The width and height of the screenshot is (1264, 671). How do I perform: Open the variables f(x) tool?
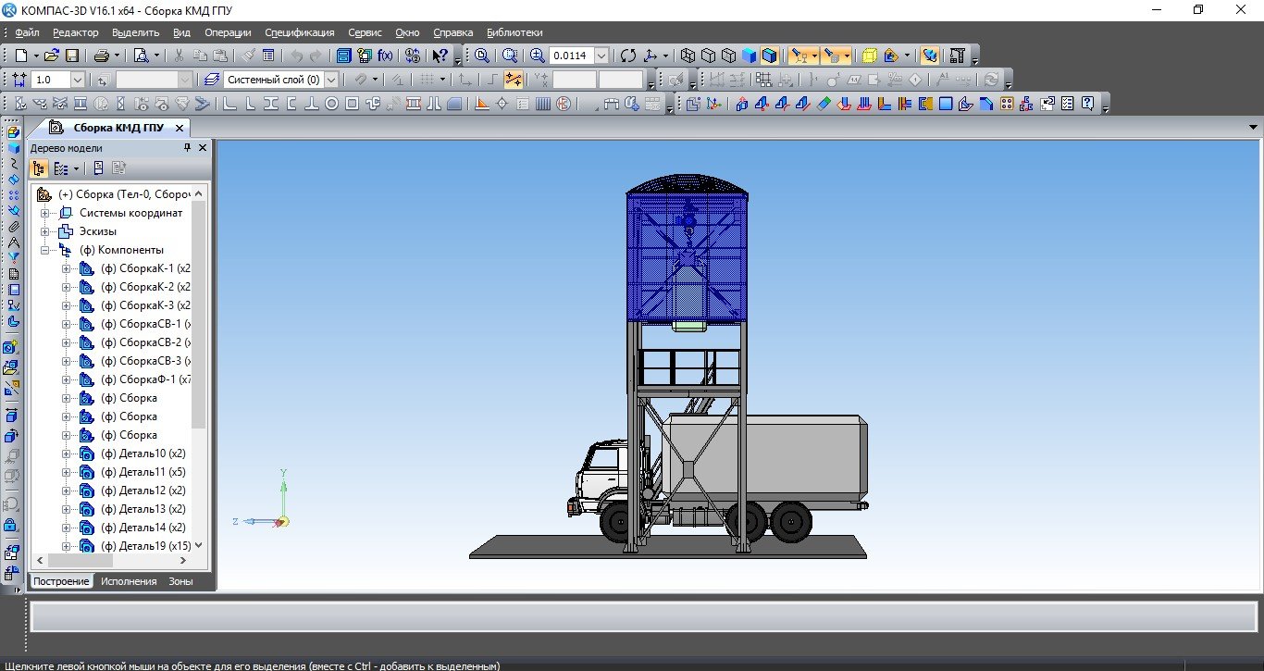[x=385, y=56]
